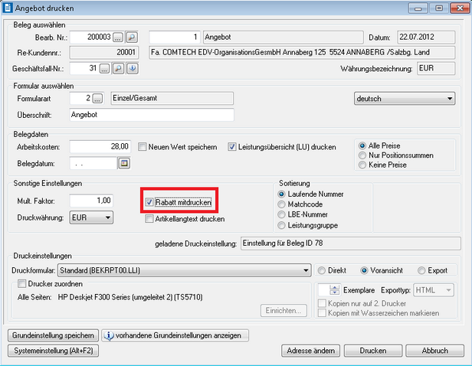Enable 'Artikellangtext drucken' checkbox
Viewport: 472px width, 366px height.
[x=150, y=219]
